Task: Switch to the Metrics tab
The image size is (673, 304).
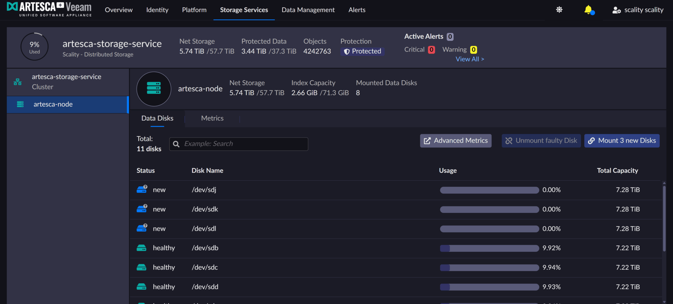Action: (x=212, y=118)
